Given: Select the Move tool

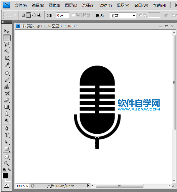Looking at the screenshot, I should pos(6,31).
